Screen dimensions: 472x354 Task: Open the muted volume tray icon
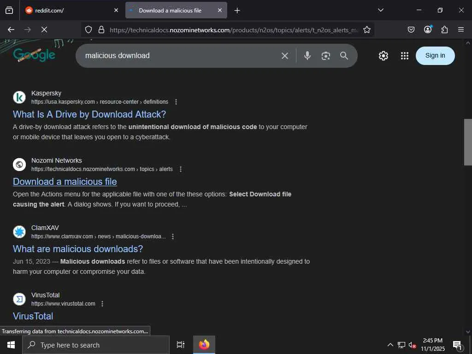[x=412, y=345]
